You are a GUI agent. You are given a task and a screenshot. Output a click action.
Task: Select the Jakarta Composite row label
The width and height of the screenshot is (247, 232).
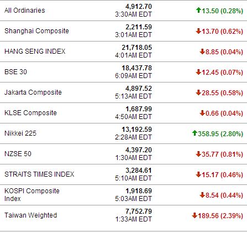[33, 92]
